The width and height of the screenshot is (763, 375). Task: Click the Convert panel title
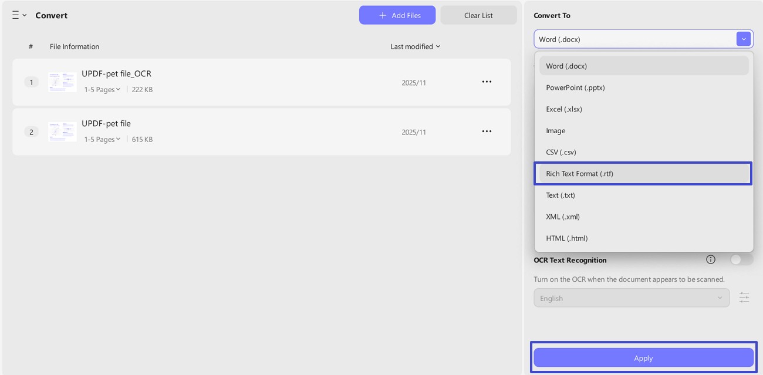pyautogui.click(x=51, y=15)
